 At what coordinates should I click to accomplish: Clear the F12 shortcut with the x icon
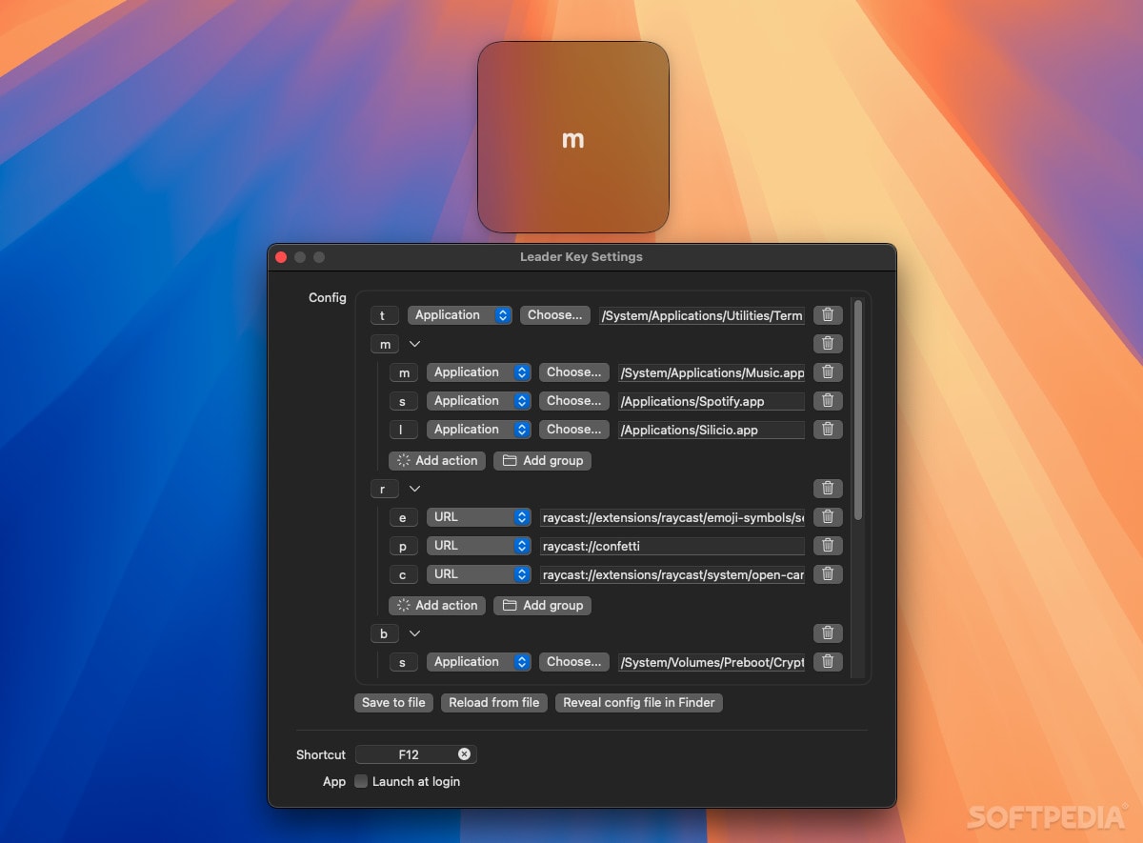[464, 754]
